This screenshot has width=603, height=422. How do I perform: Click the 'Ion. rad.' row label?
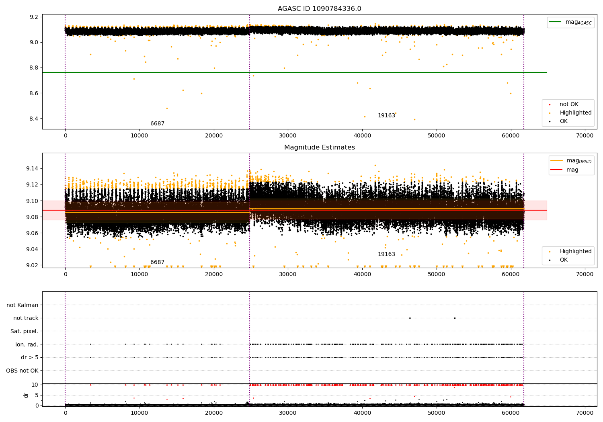pos(27,344)
